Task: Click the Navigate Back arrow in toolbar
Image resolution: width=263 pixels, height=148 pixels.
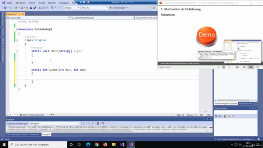Action: (x=5, y=8)
